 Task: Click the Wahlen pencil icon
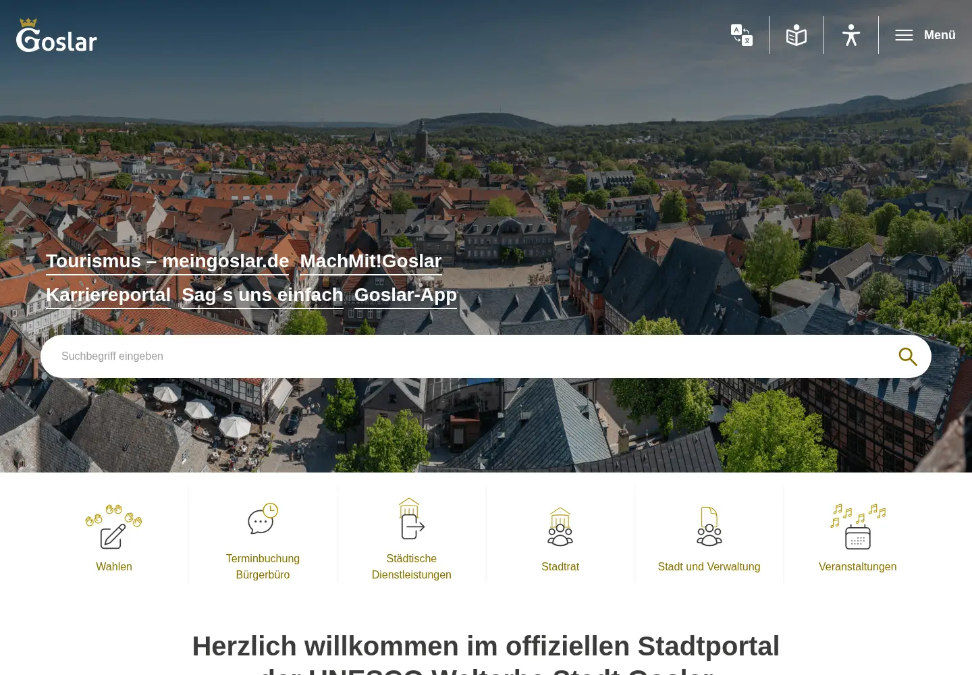point(114,526)
